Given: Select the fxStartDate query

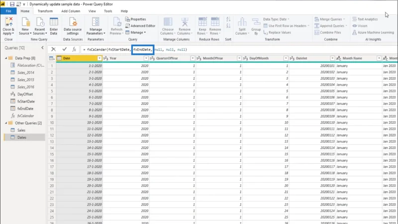Looking at the screenshot, I should [26, 102].
